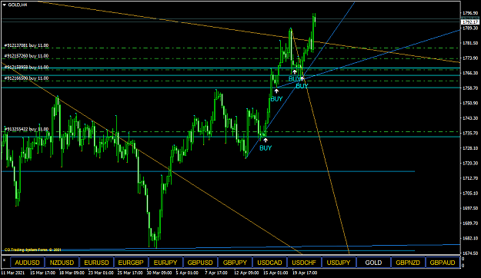The image size is (481, 278).
Task: Switch chart to NZDUSD symbol
Action: pos(62,263)
